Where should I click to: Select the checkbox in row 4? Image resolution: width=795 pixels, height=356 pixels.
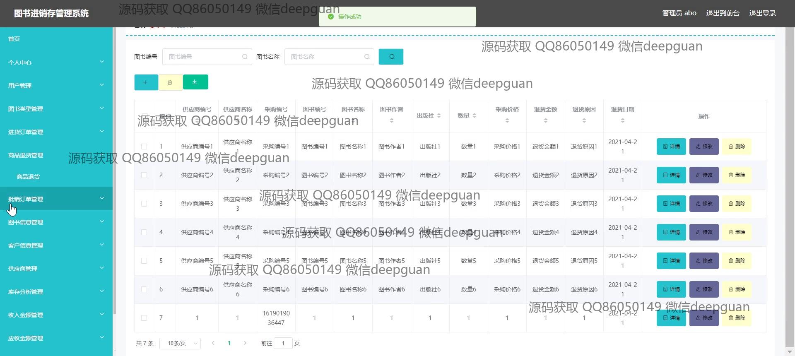144,232
